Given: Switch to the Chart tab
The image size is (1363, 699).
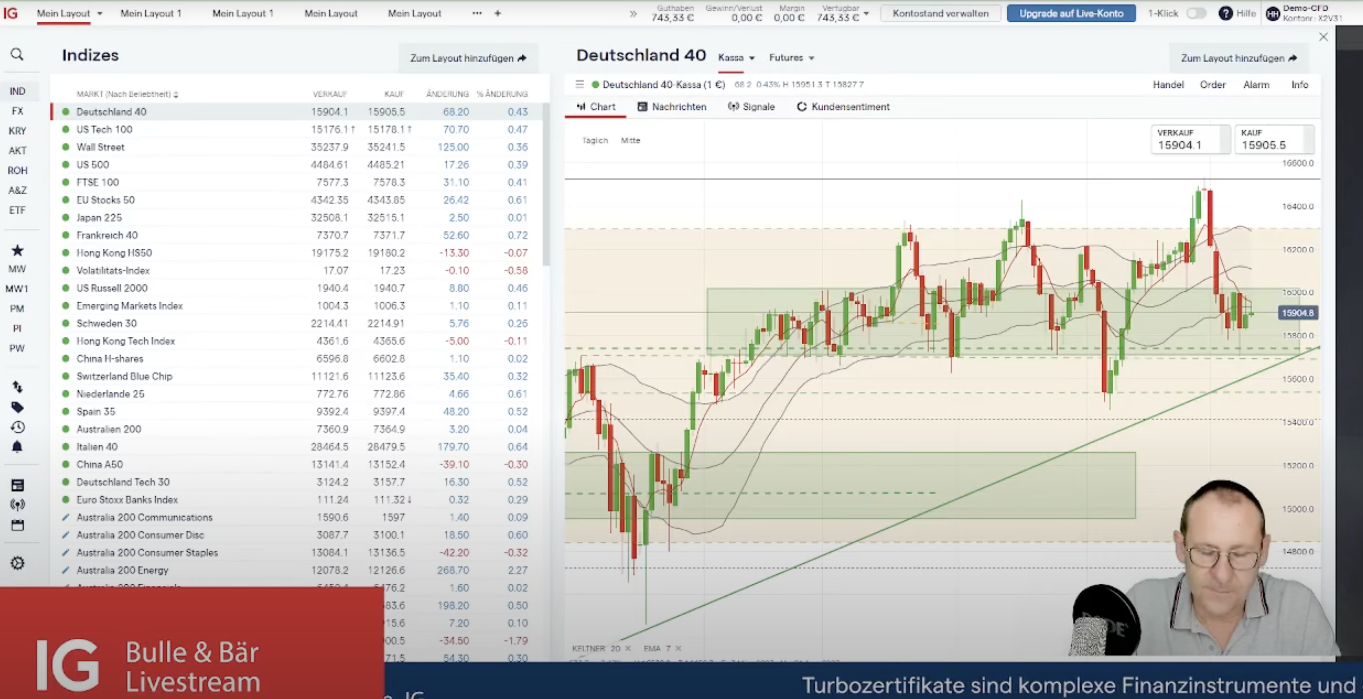Looking at the screenshot, I should 596,107.
